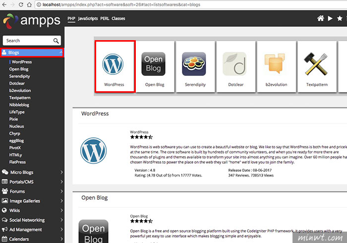
Task: Click the Micro Blogs category icon
Action: tap(5, 172)
